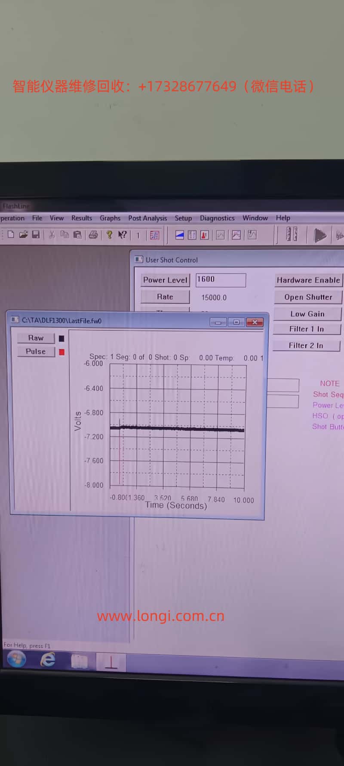Viewport: 344px width, 766px height.
Task: Open Internet Explorer from the taskbar
Action: click(x=48, y=660)
